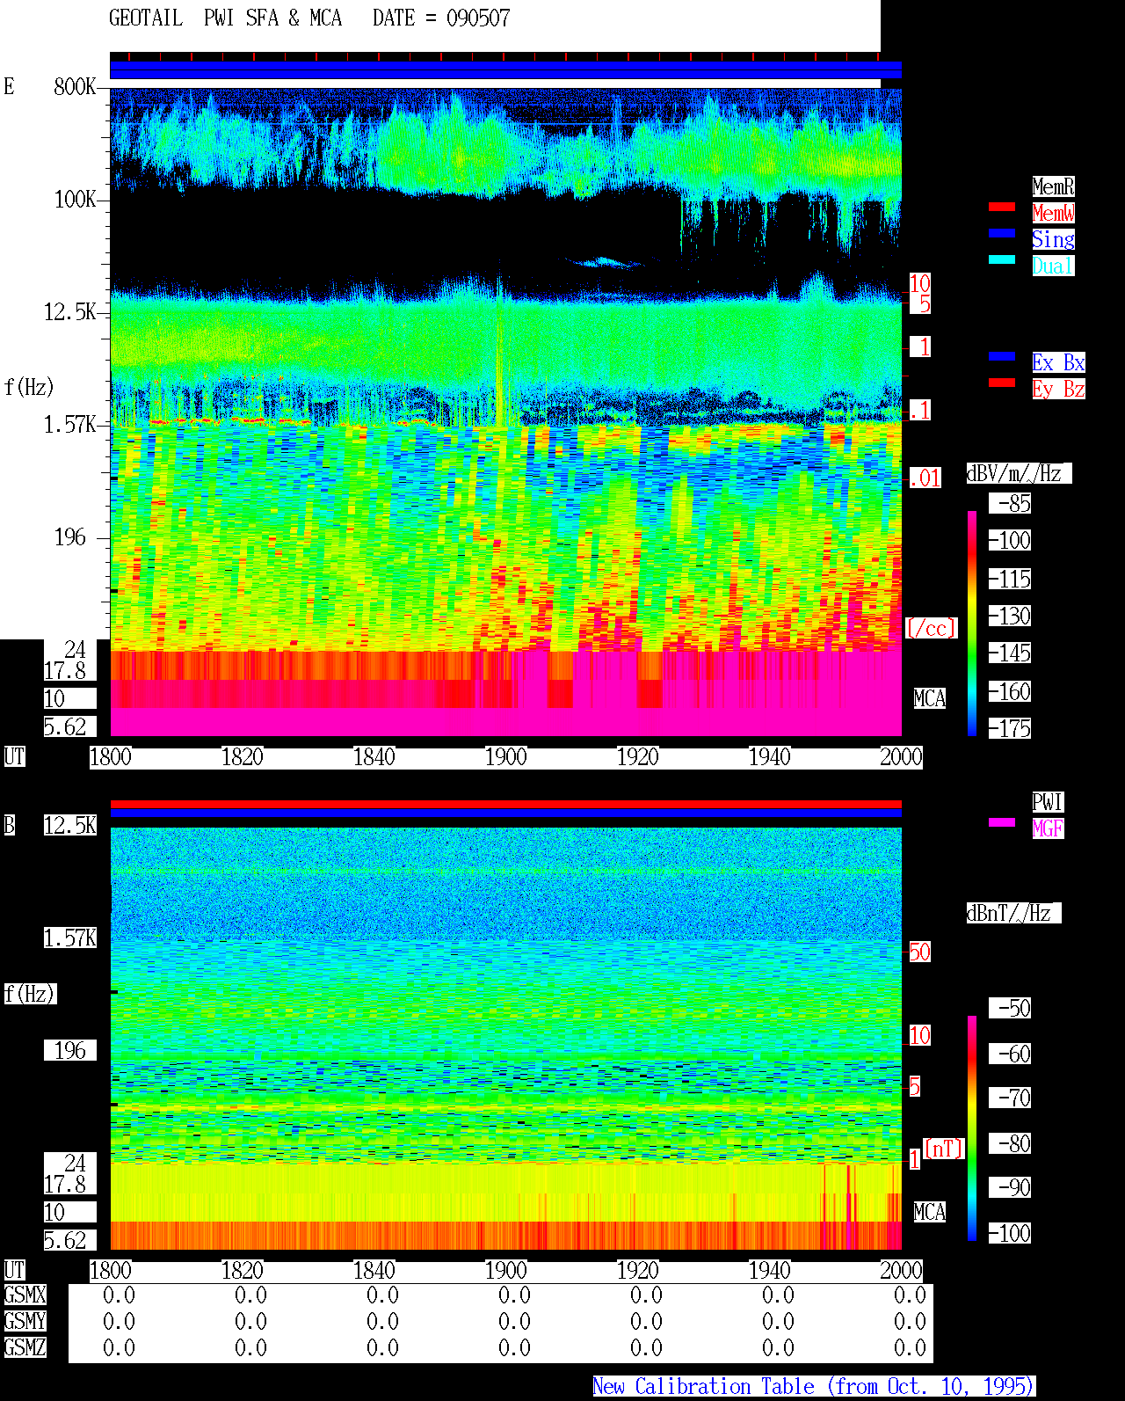Select the GSMX row label
Screen dimensions: 1125x1401
tap(25, 1295)
